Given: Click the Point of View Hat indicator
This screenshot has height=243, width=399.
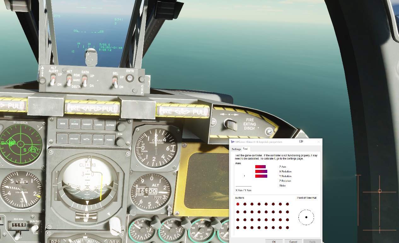Looking at the screenshot, I should point(306,217).
